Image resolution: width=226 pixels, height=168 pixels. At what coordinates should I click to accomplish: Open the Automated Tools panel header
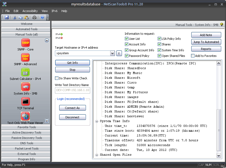(26, 29)
